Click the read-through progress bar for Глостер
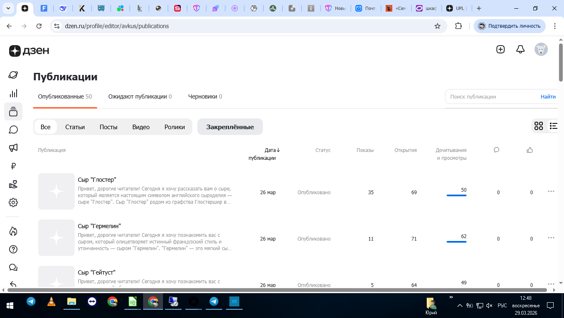Screen dimensions: 564x318 click(457, 195)
